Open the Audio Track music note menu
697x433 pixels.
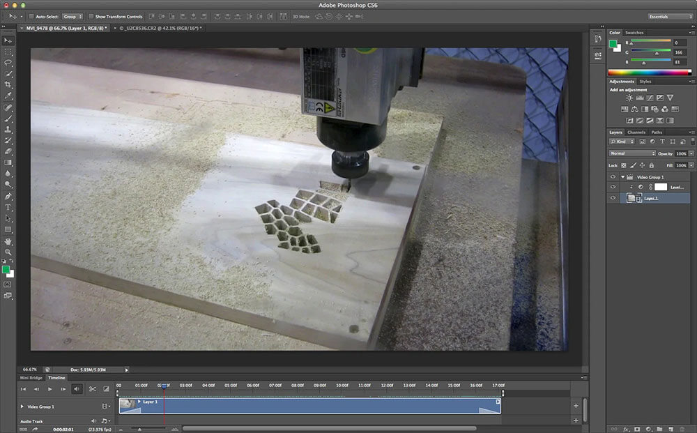(105, 420)
